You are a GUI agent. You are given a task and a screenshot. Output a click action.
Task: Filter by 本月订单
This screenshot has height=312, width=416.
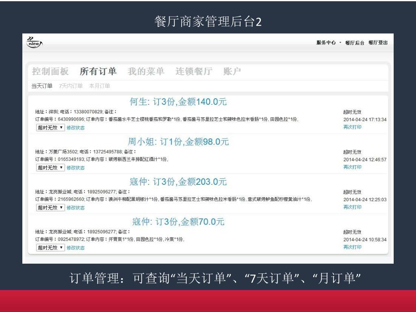pos(100,86)
